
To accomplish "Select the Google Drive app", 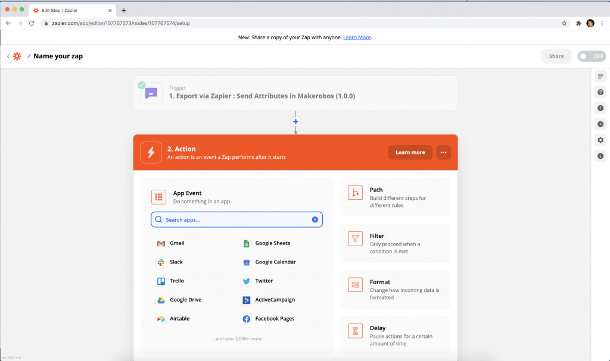I will (179, 300).
